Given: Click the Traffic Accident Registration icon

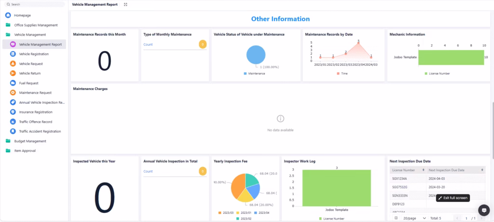Looking at the screenshot, I should 13,131.
